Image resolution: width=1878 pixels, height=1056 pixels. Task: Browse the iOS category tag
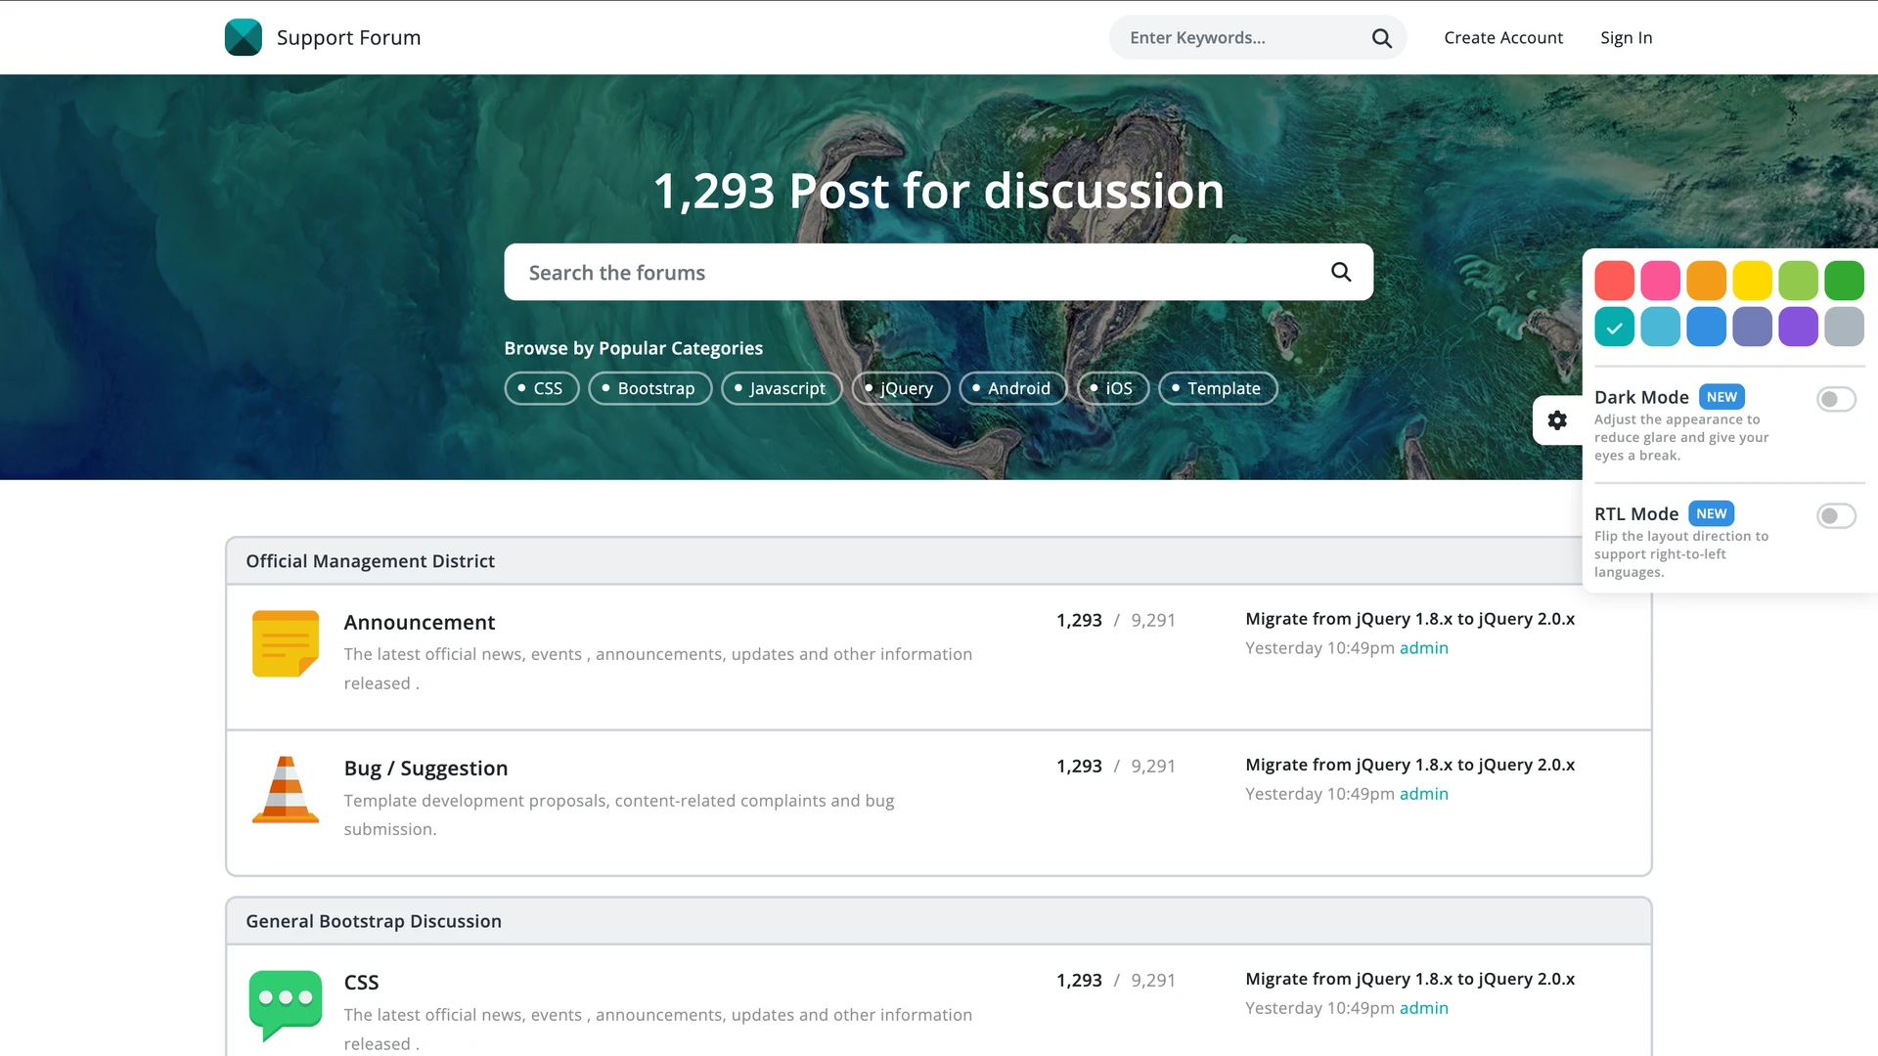1112,388
